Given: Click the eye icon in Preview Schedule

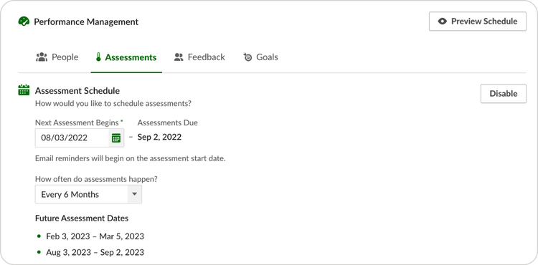Looking at the screenshot, I should (x=443, y=21).
